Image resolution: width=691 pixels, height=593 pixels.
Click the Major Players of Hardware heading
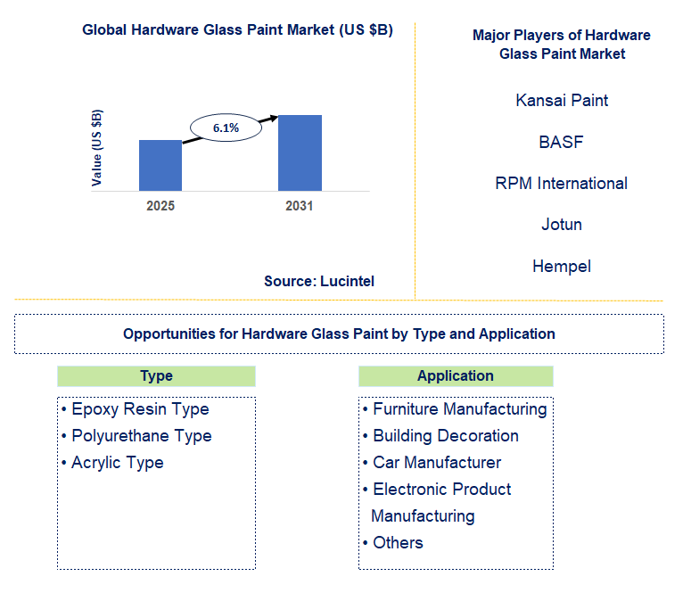562,44
